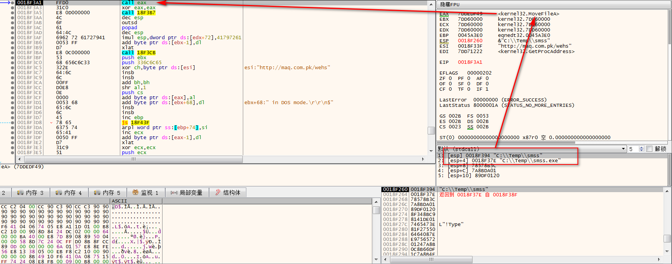Click the disassembly vertical scrollbar thumb
Viewport: 672px width, 264px height.
click(x=431, y=131)
